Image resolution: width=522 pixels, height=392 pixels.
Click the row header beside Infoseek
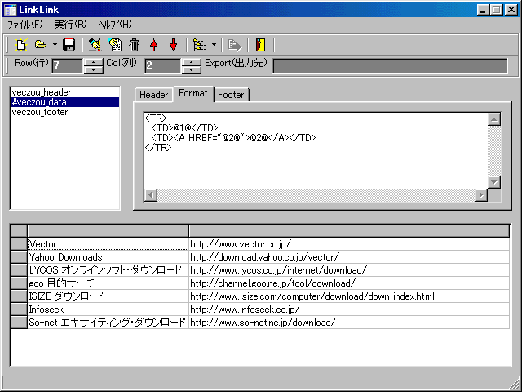pyautogui.click(x=19, y=310)
